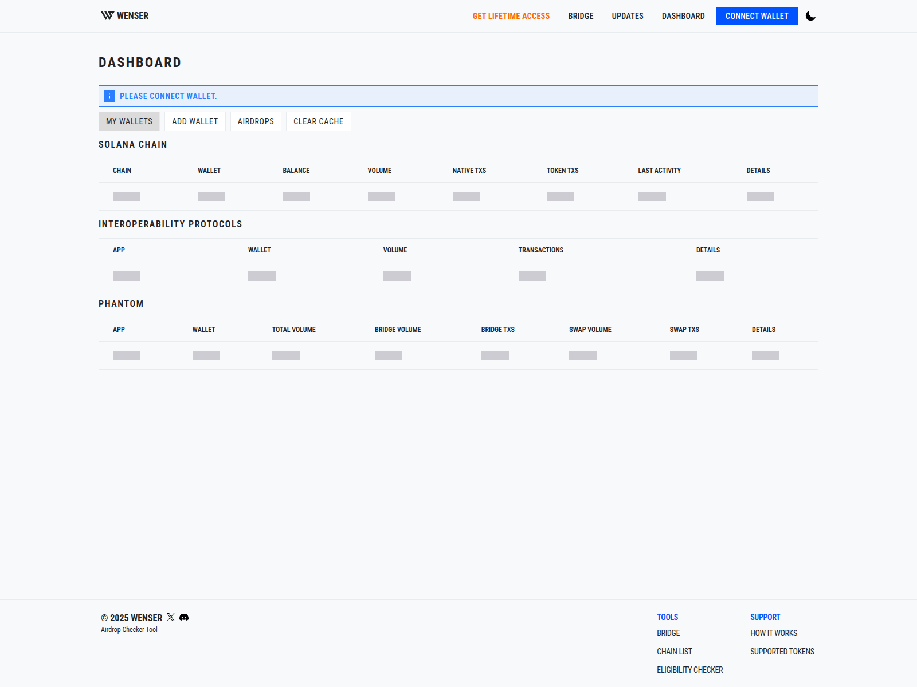This screenshot has height=687, width=917.
Task: Click Bridge TXS column header
Action: click(498, 330)
